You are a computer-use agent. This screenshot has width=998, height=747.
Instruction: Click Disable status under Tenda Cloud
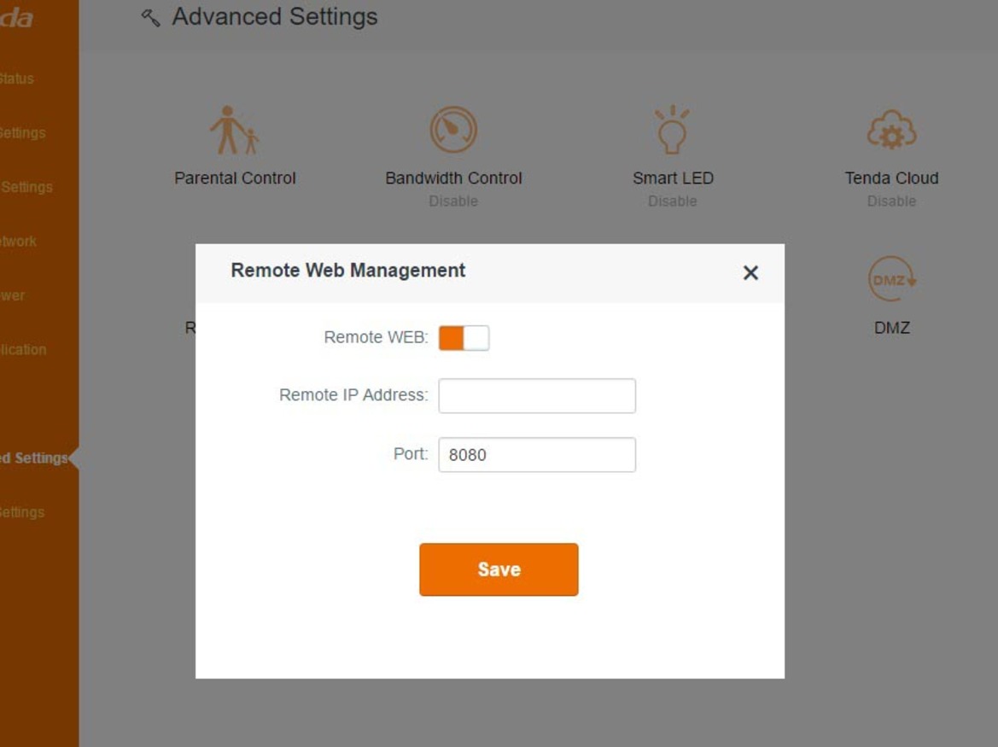click(x=891, y=201)
